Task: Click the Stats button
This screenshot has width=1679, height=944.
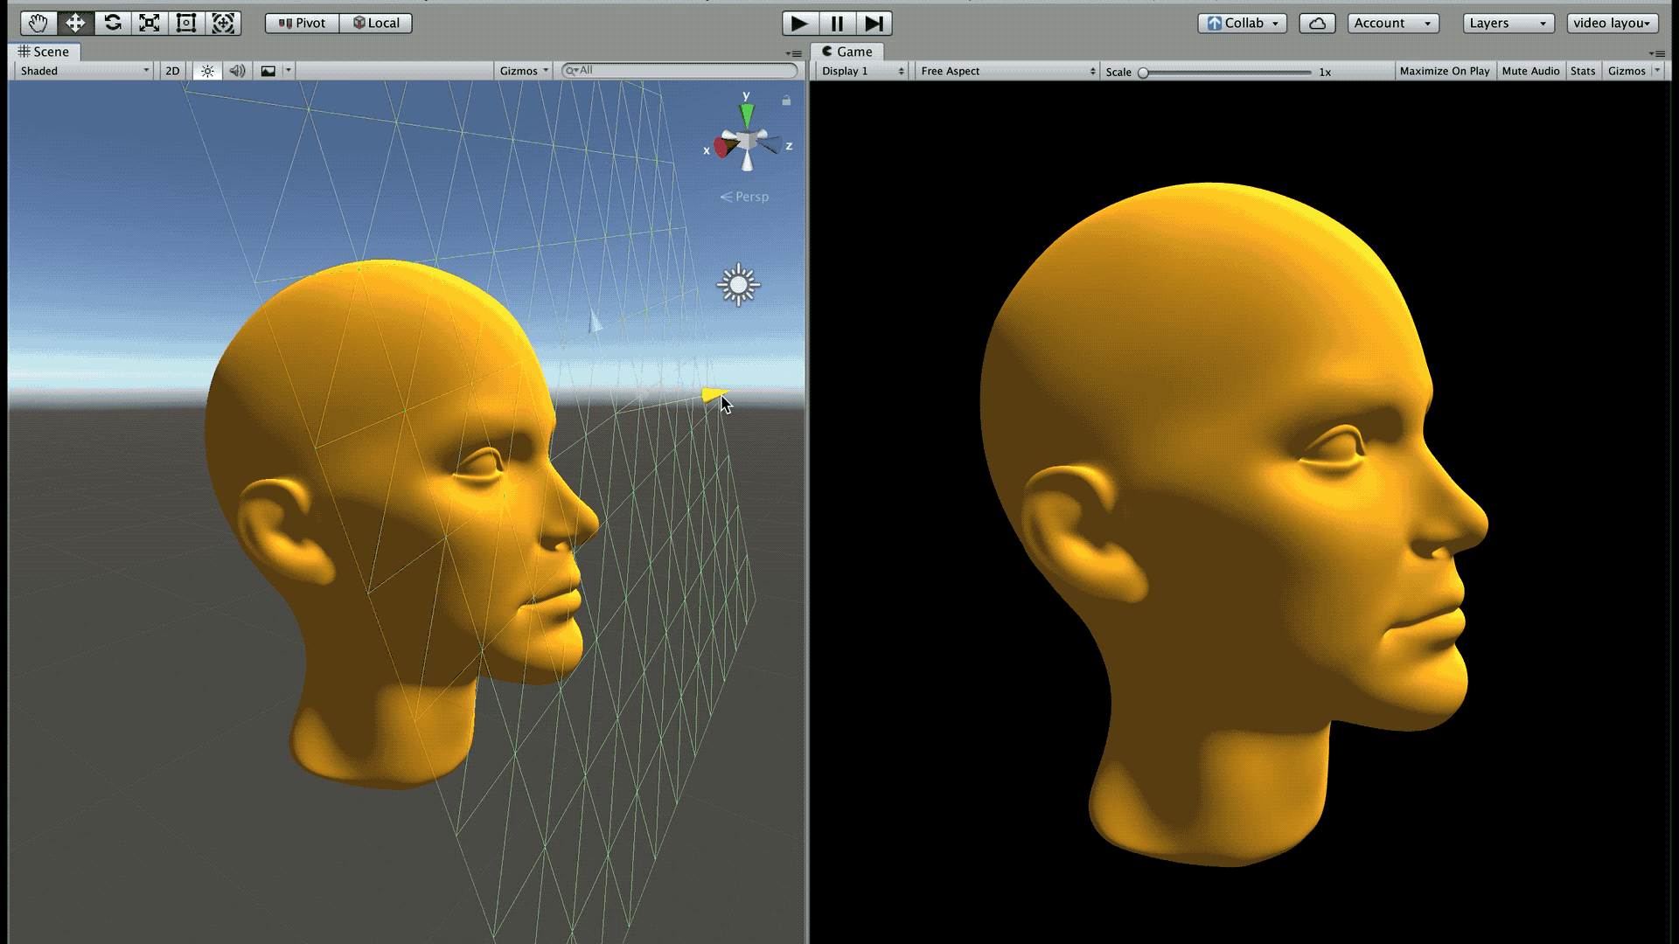Action: click(x=1582, y=71)
